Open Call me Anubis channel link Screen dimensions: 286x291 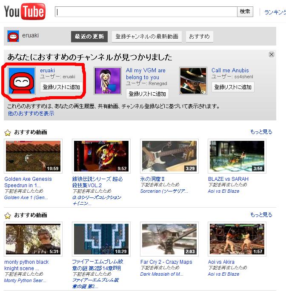[x=230, y=70]
